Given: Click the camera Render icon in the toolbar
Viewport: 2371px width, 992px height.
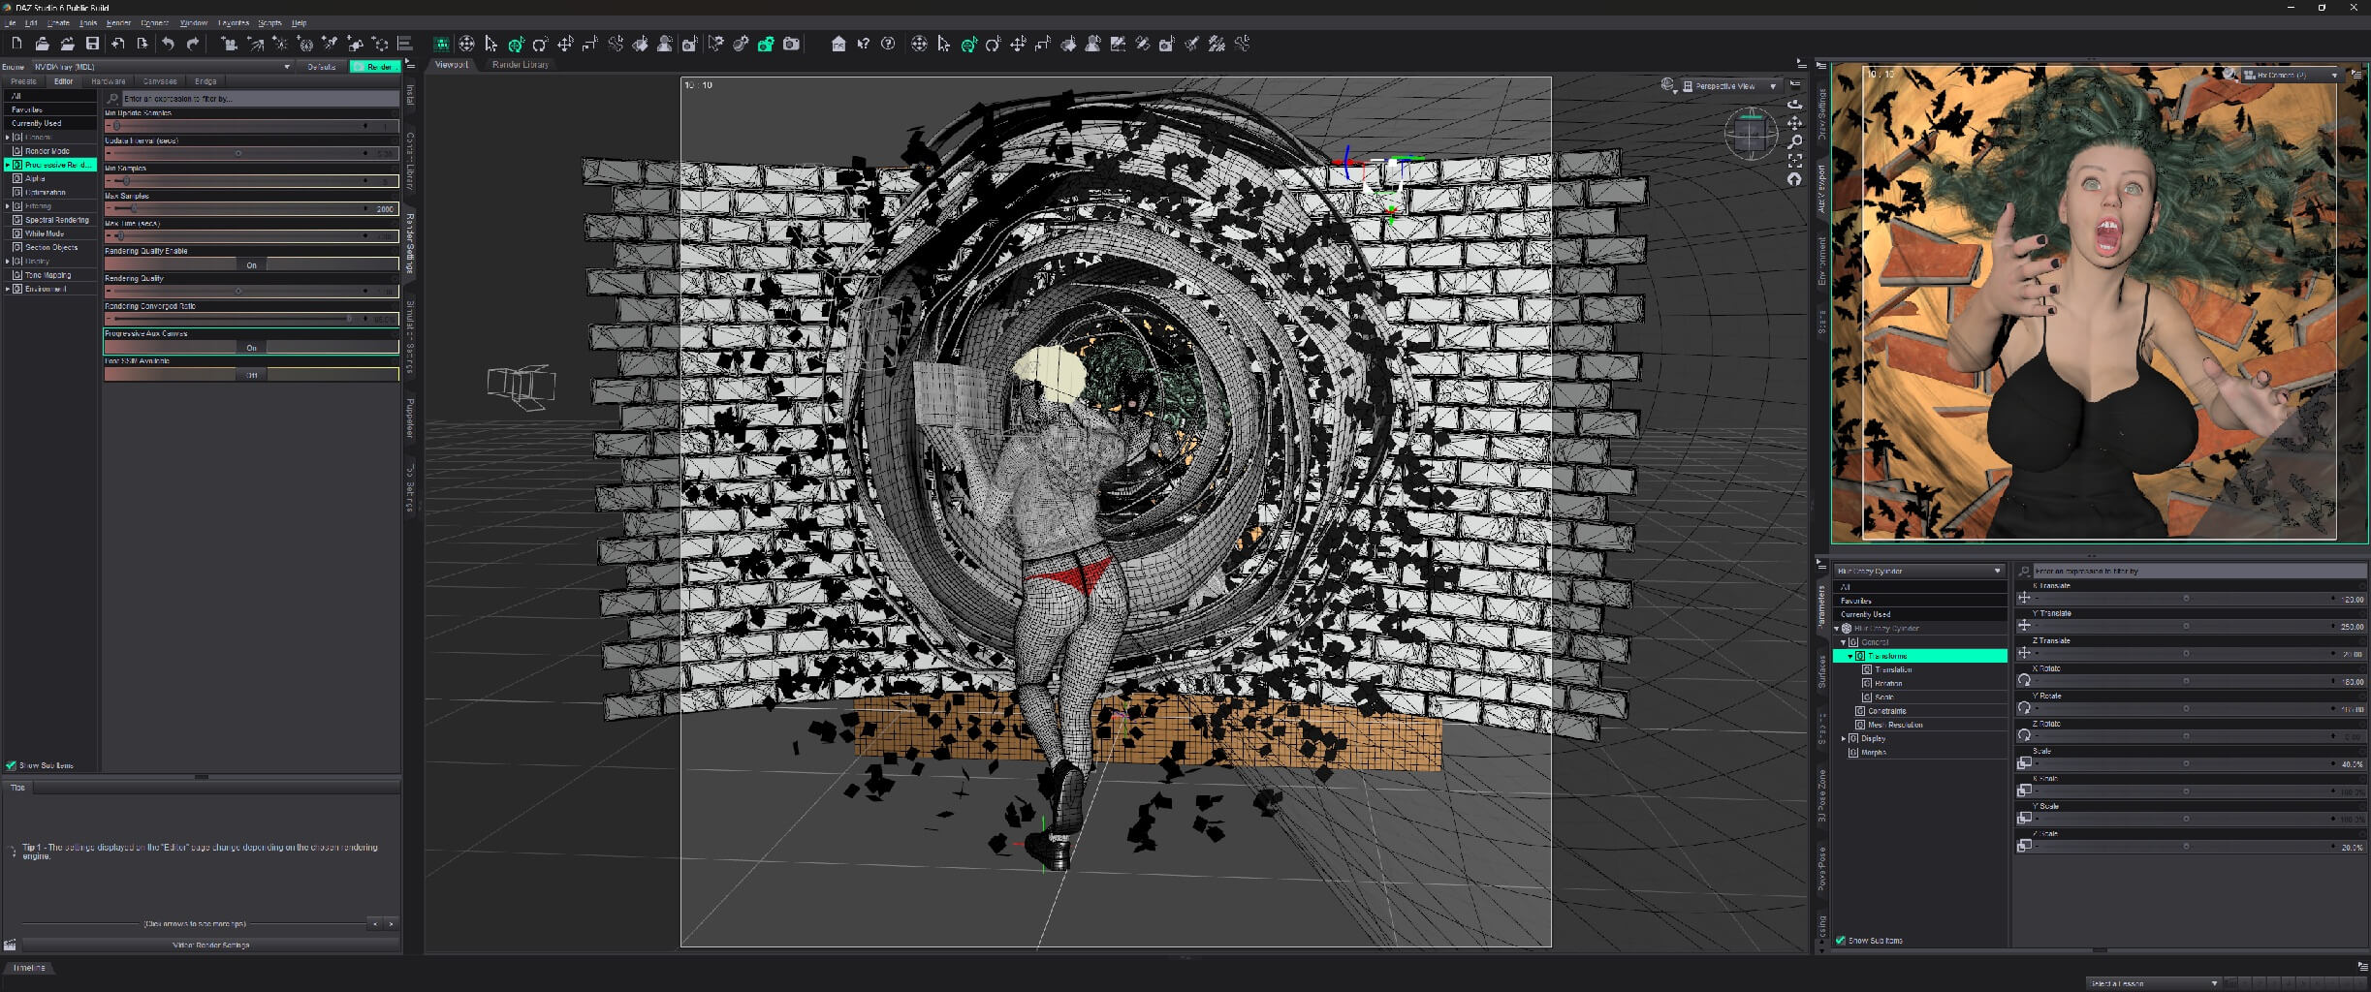Looking at the screenshot, I should (791, 44).
